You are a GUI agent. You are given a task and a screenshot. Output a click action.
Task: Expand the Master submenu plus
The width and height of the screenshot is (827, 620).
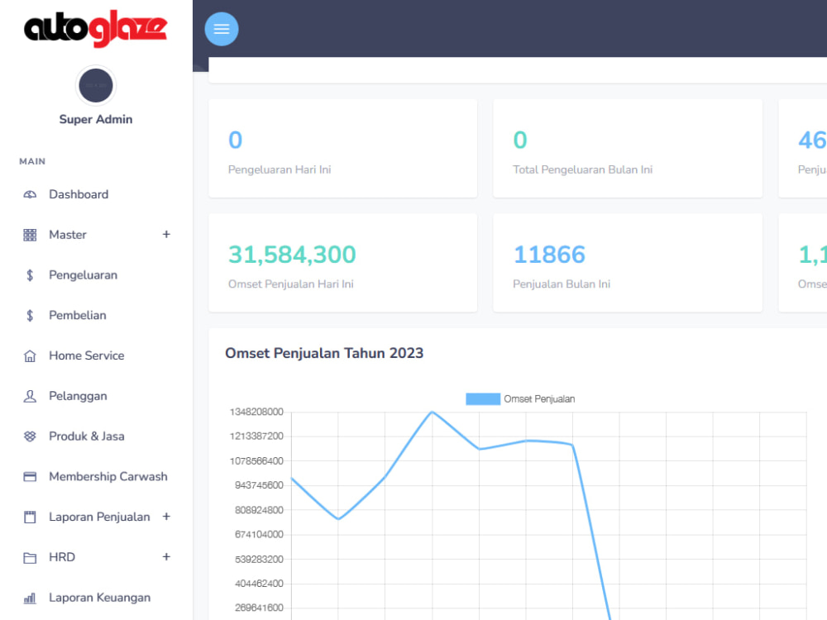166,234
